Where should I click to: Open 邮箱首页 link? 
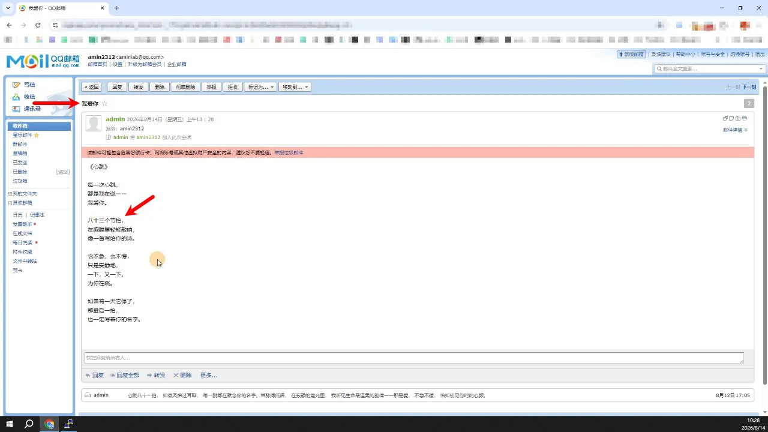pos(97,64)
